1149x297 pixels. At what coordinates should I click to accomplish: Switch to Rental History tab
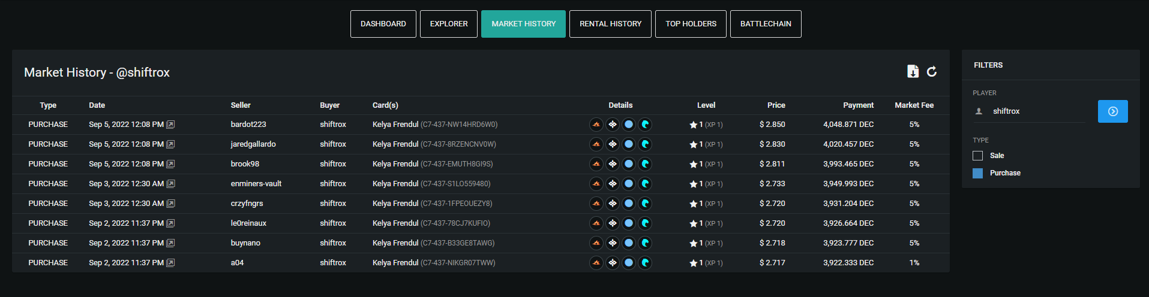click(610, 24)
